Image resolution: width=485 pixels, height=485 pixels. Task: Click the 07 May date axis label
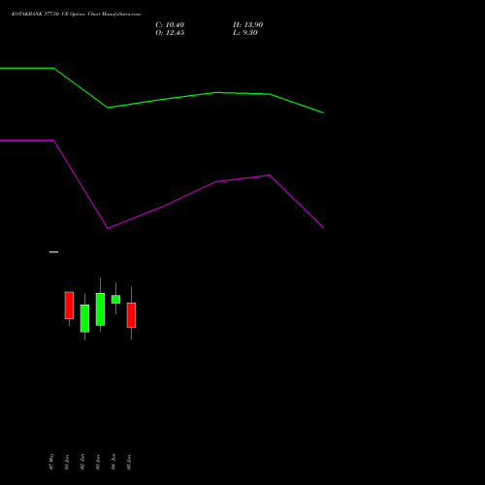[x=51, y=462]
